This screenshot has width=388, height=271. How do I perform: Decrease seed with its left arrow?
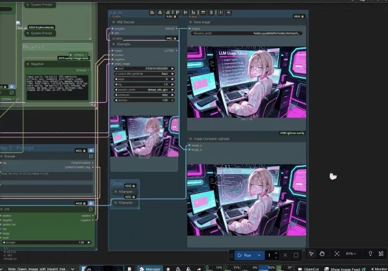click(116, 68)
